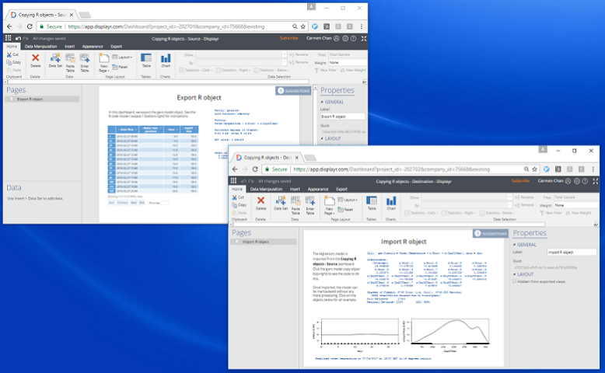Viewport: 605px width, 373px height.
Task: Select Export R object page in Pages list
Action: (42, 99)
